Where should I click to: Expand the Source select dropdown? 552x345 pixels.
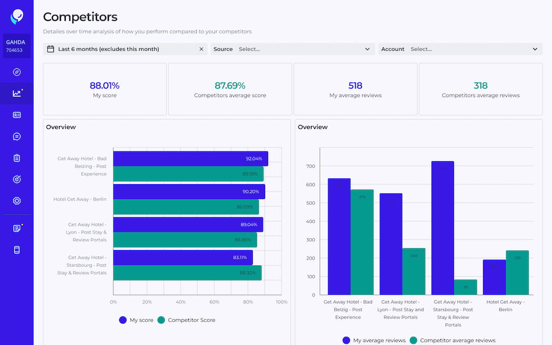point(293,49)
